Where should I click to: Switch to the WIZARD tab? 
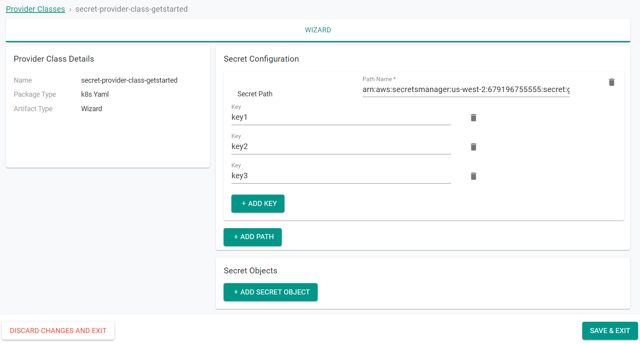pyautogui.click(x=318, y=30)
